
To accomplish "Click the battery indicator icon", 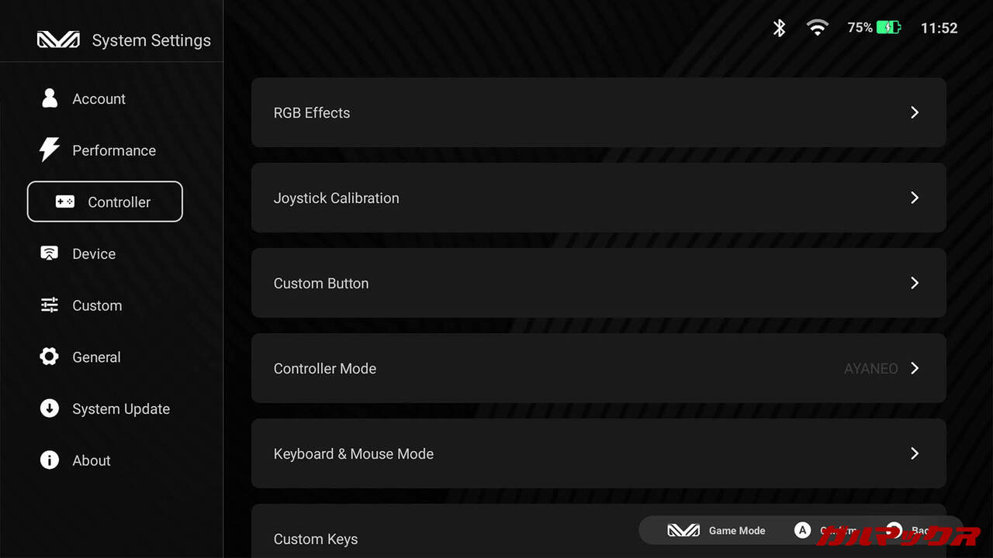I will [888, 28].
